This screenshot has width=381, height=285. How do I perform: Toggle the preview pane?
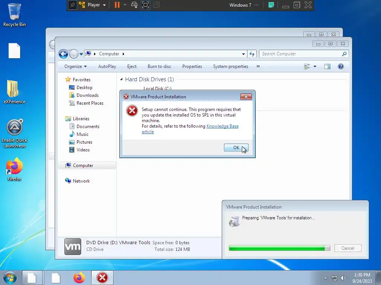click(x=327, y=66)
